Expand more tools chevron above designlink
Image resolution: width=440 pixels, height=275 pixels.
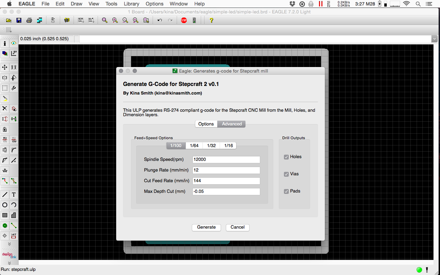point(9,244)
